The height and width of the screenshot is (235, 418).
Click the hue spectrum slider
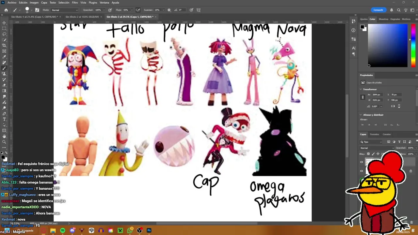[414, 45]
